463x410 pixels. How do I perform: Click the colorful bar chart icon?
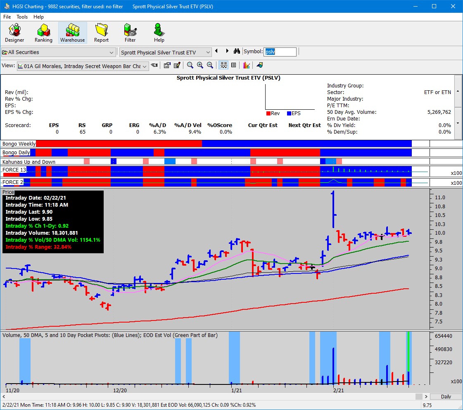click(247, 66)
